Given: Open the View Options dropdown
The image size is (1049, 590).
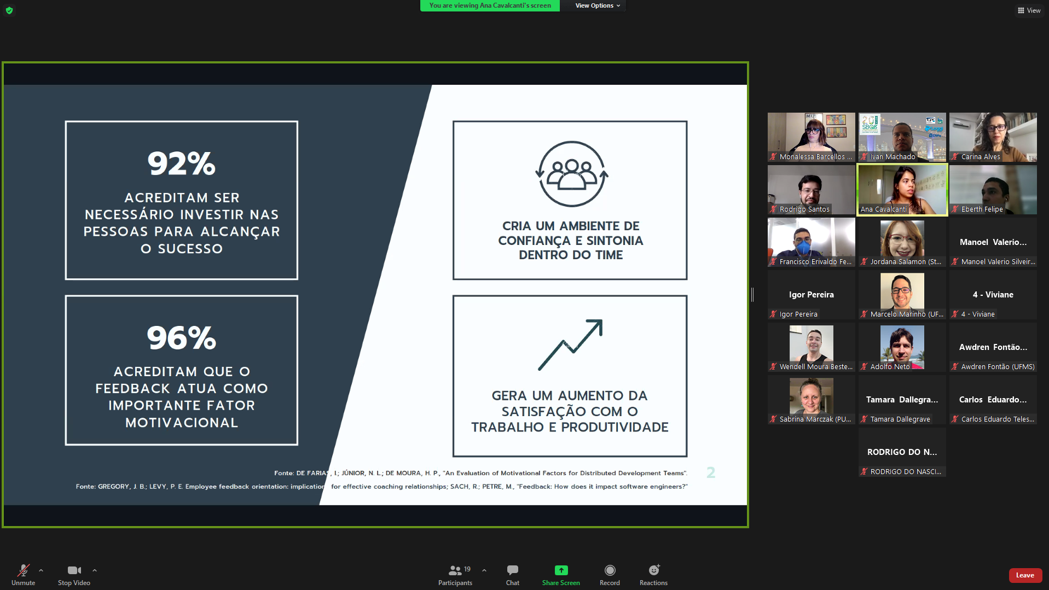Looking at the screenshot, I should click(x=598, y=5).
